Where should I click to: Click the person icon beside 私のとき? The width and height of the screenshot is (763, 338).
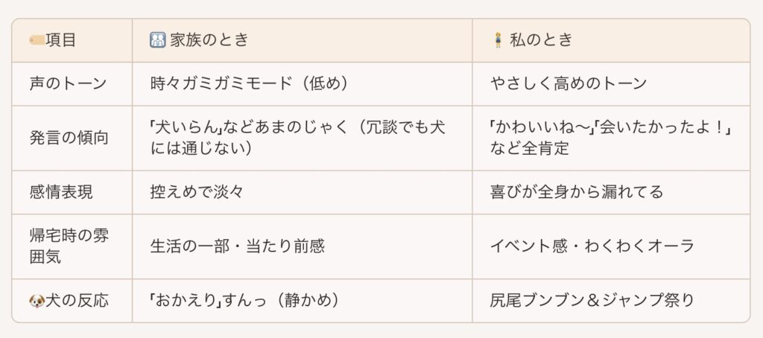[x=497, y=40]
